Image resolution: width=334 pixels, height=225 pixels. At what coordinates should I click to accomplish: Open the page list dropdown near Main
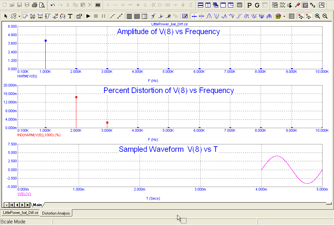pos(7,205)
